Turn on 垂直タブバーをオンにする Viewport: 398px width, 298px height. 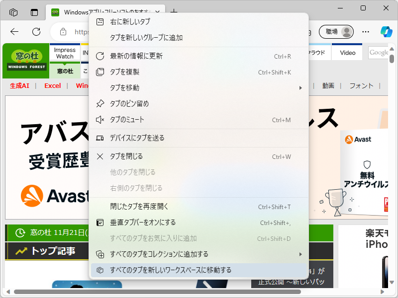tap(199, 223)
